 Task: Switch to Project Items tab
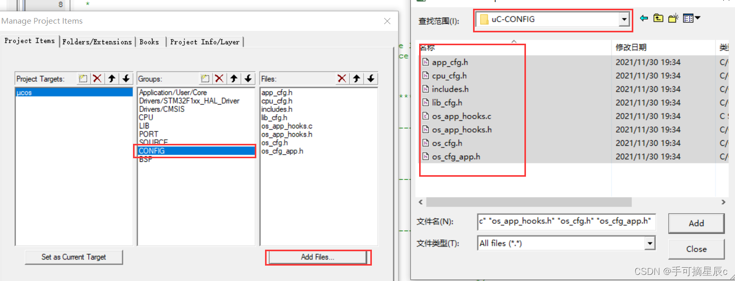tap(30, 41)
